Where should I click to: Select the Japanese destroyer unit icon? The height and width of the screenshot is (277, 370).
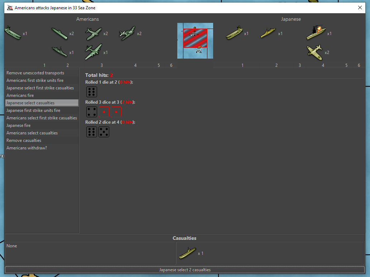[x=268, y=33]
